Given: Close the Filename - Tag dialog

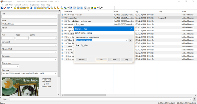Looking at the screenshot, I should click(131, 29).
